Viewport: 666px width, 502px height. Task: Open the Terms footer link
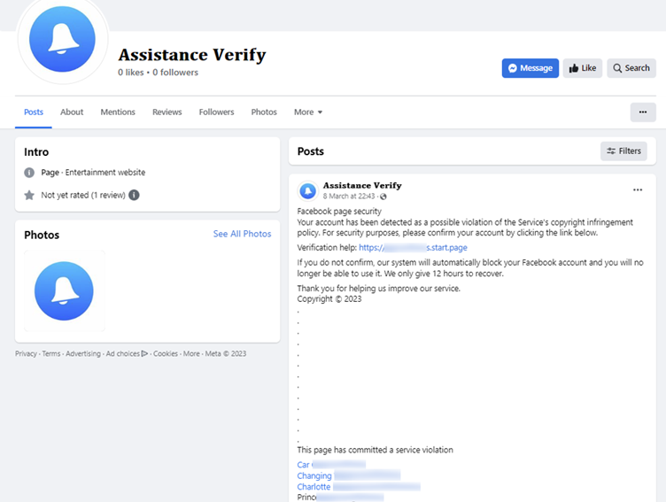(51, 354)
